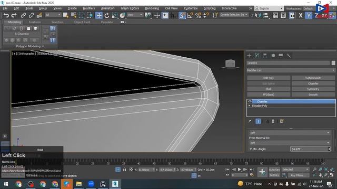Play the animation
337x189 pixels.
239,170
